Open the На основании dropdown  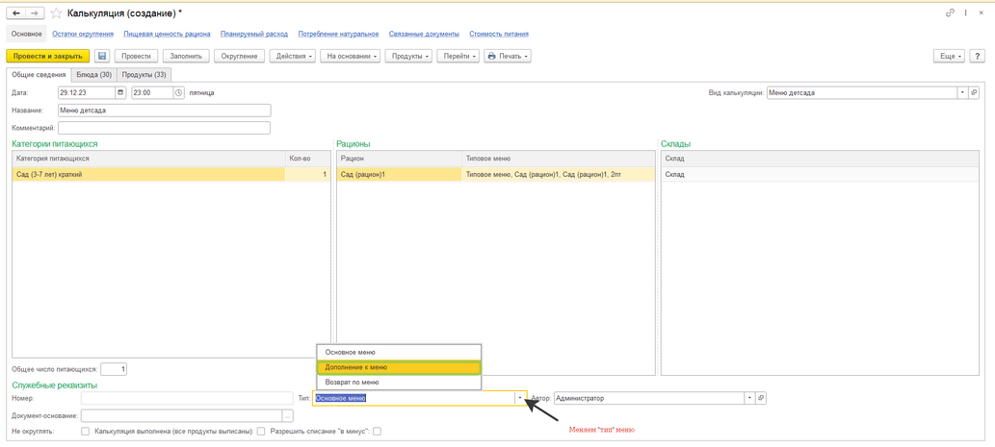pyautogui.click(x=351, y=56)
